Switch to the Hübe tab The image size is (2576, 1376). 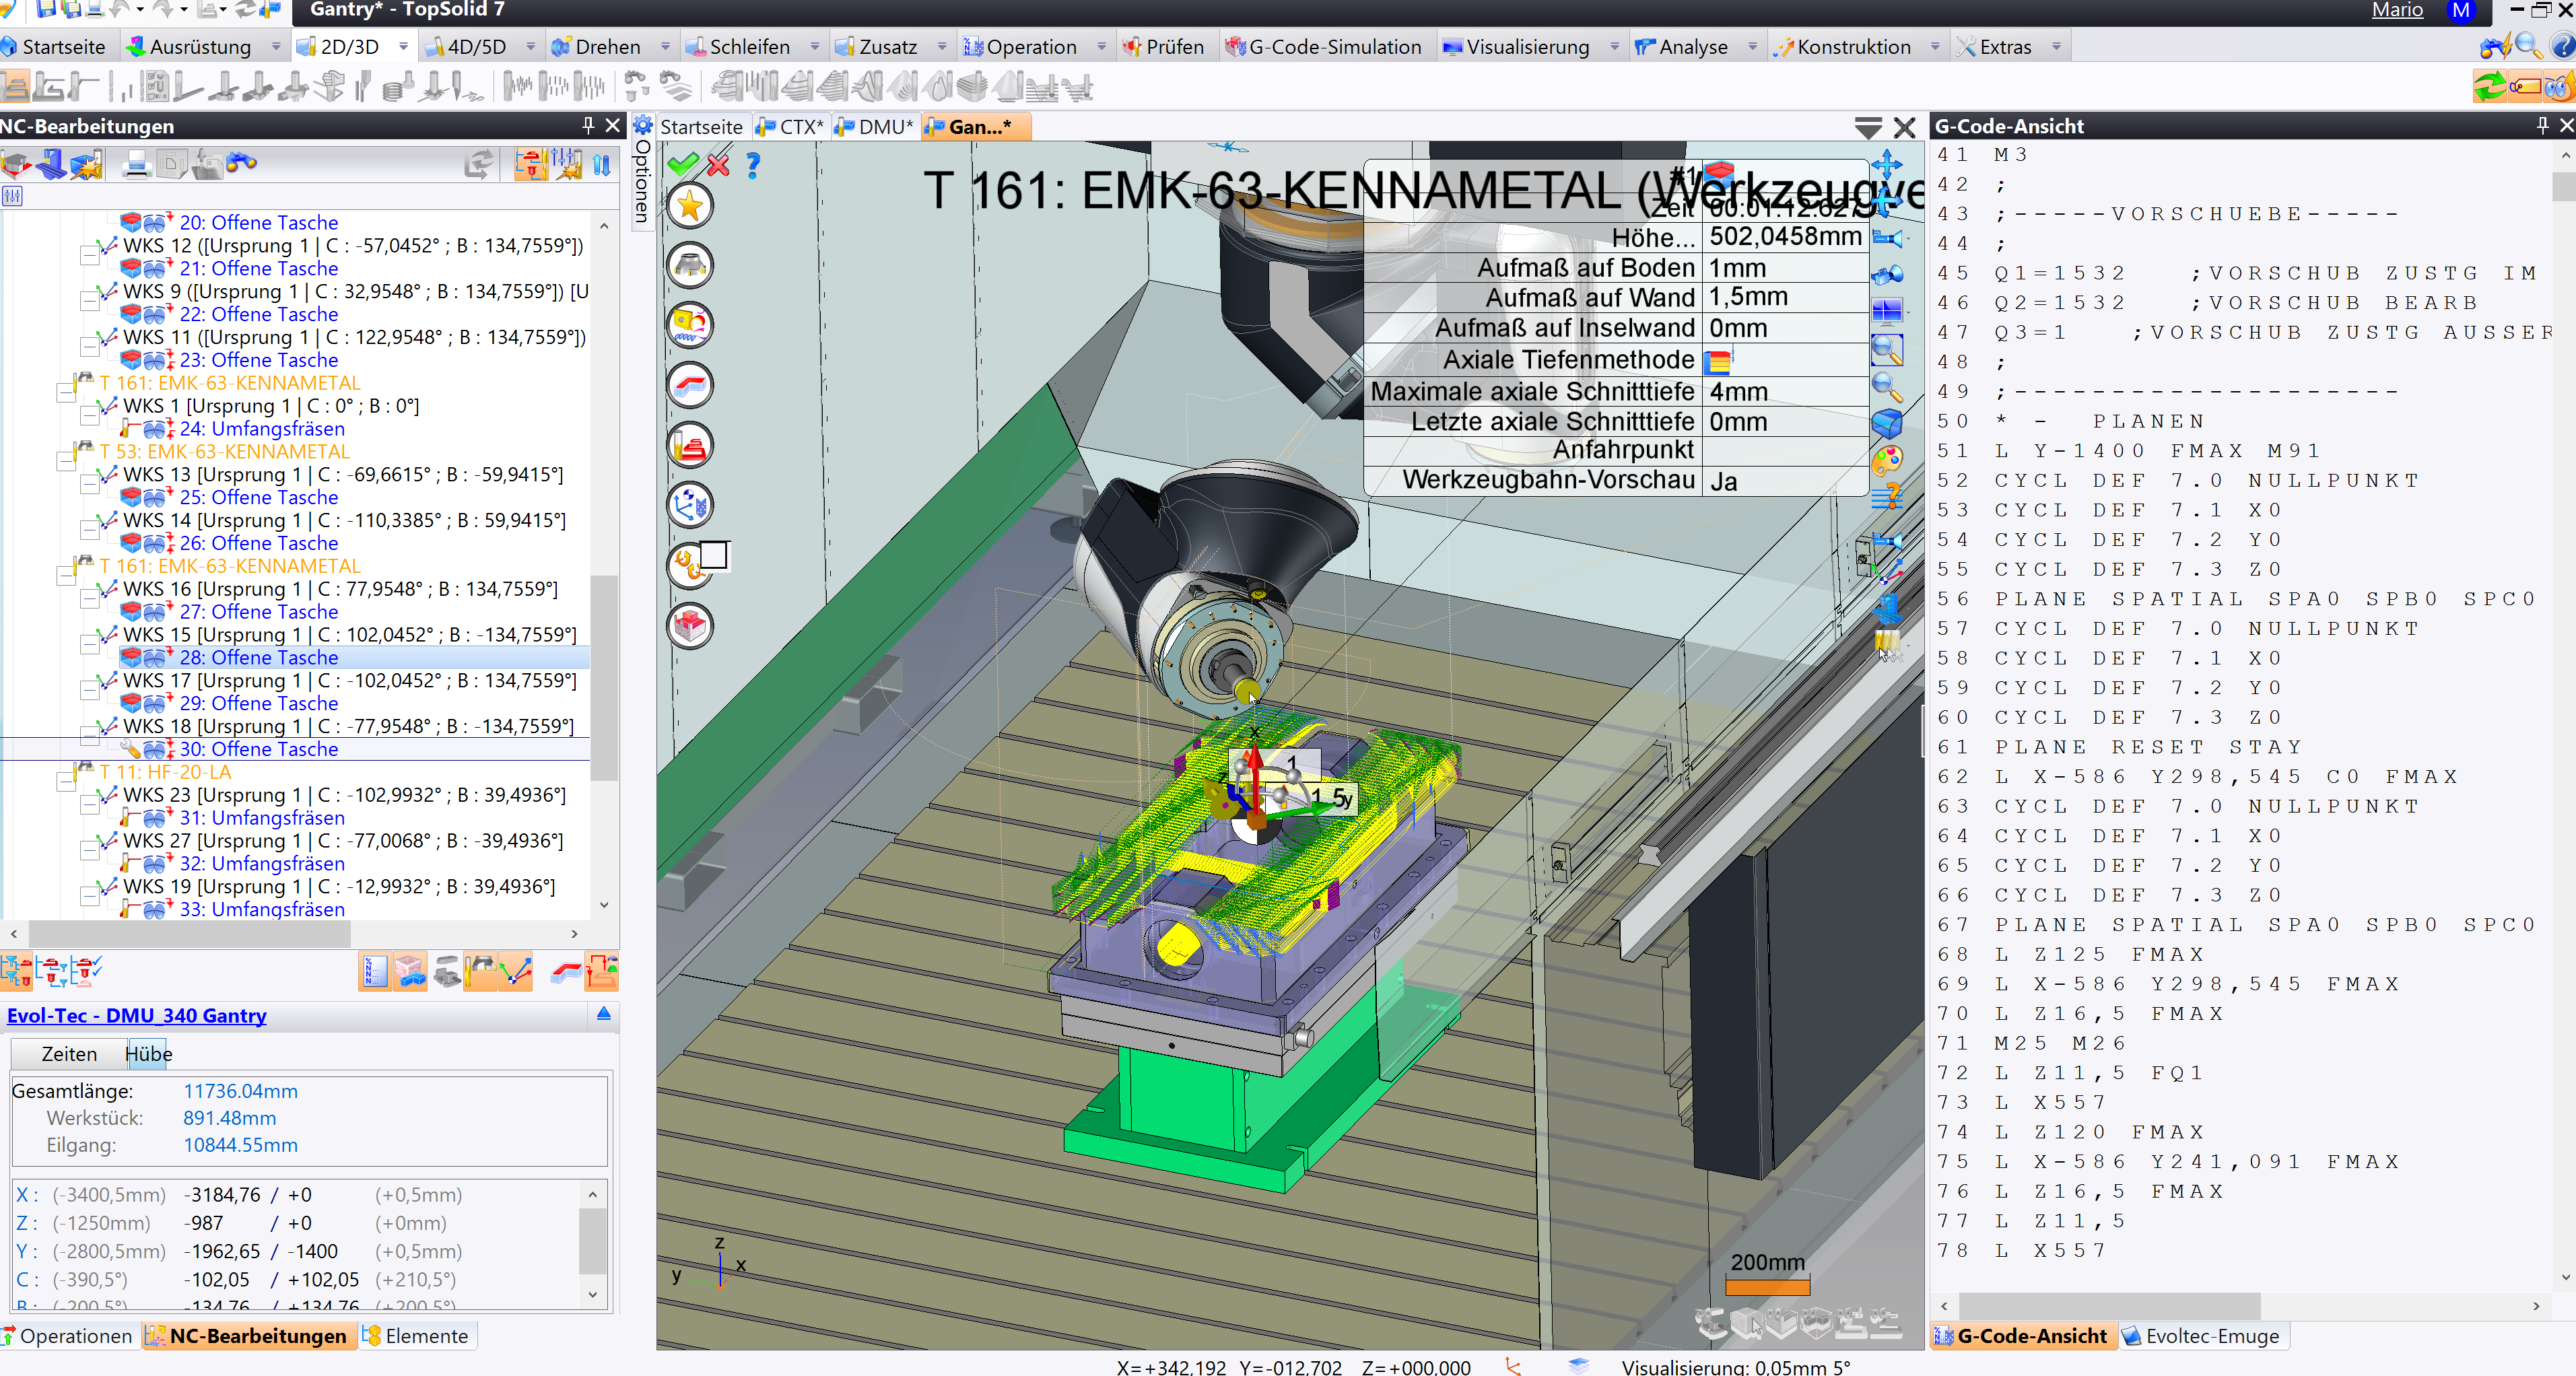(x=148, y=1053)
